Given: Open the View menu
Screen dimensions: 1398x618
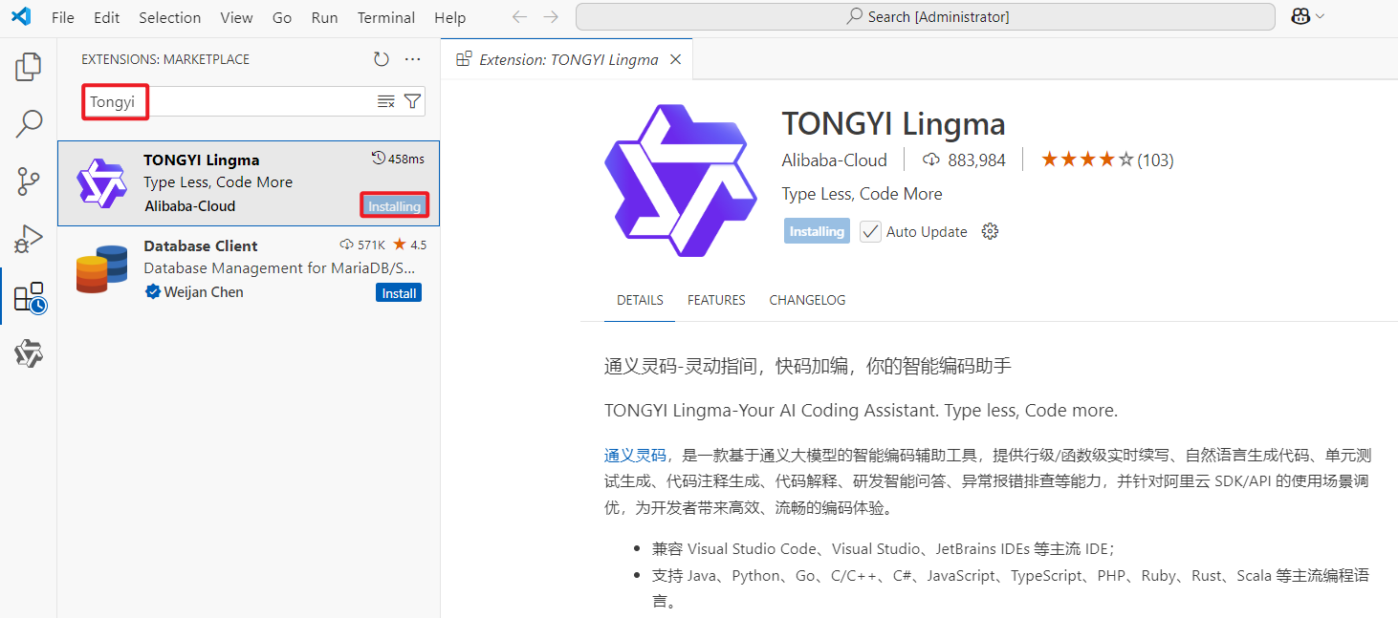Looking at the screenshot, I should tap(236, 17).
